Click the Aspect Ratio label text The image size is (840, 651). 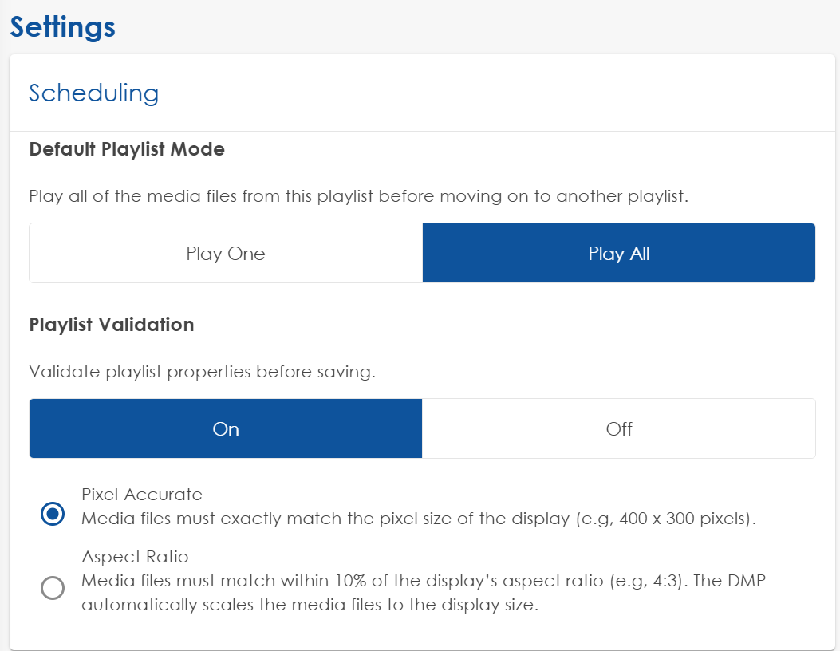(134, 557)
